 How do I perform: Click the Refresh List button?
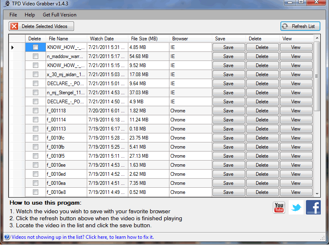pyautogui.click(x=300, y=26)
